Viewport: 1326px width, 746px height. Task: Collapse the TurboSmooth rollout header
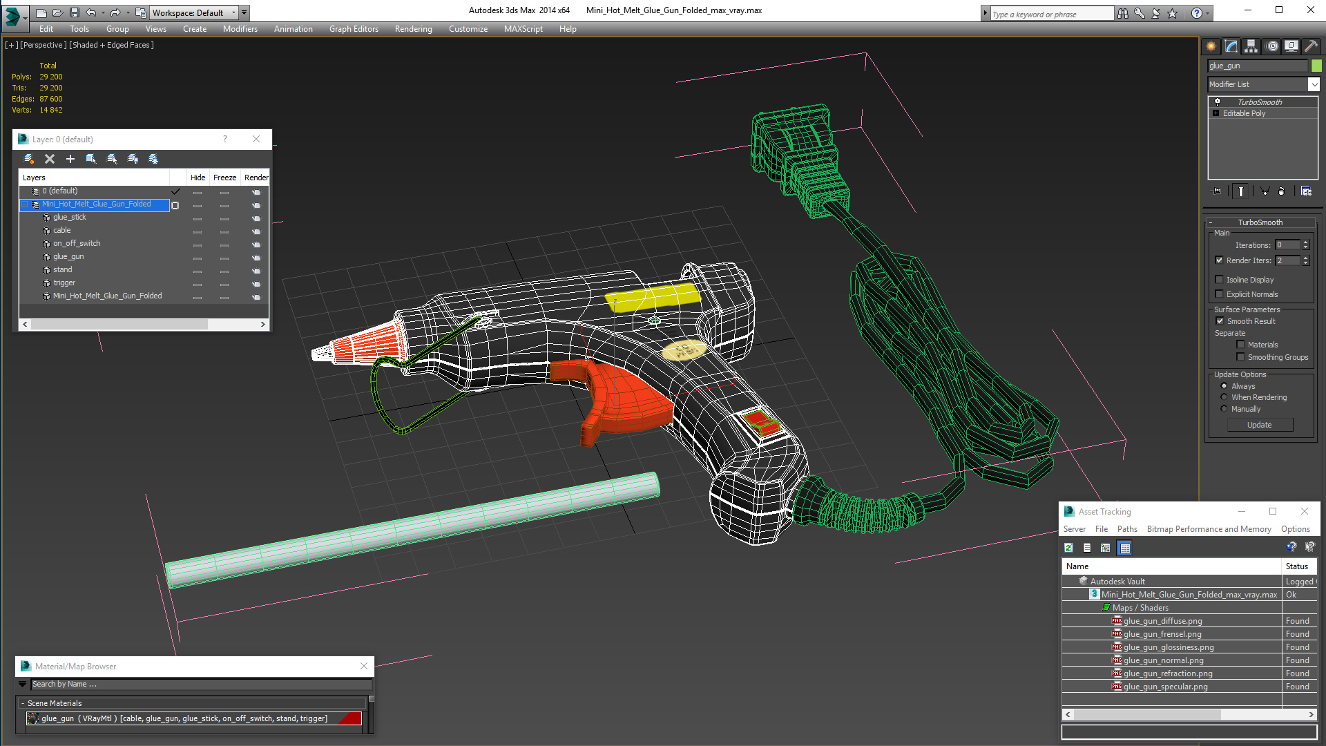pyautogui.click(x=1260, y=222)
